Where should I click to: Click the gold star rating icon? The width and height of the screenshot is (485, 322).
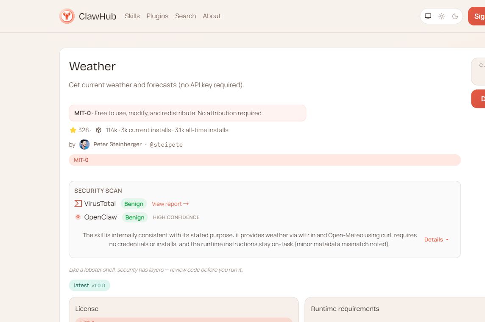73,130
